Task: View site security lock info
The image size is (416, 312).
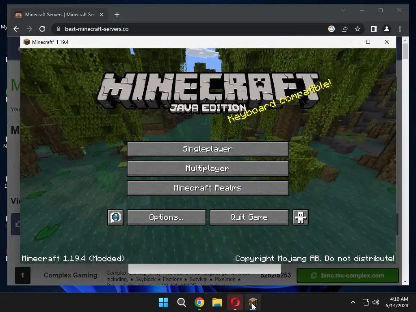Action: [58, 29]
